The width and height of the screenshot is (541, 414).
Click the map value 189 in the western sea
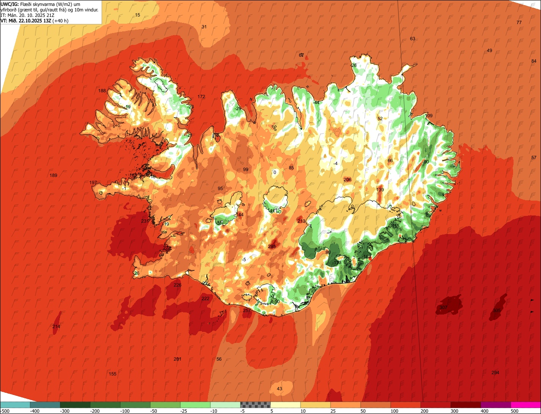(53, 175)
